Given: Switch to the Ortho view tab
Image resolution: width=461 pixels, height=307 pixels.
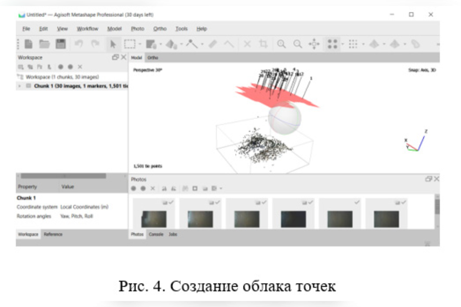Looking at the screenshot, I should coord(153,58).
